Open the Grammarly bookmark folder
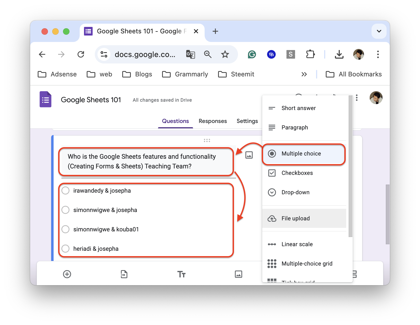420x325 pixels. click(185, 74)
